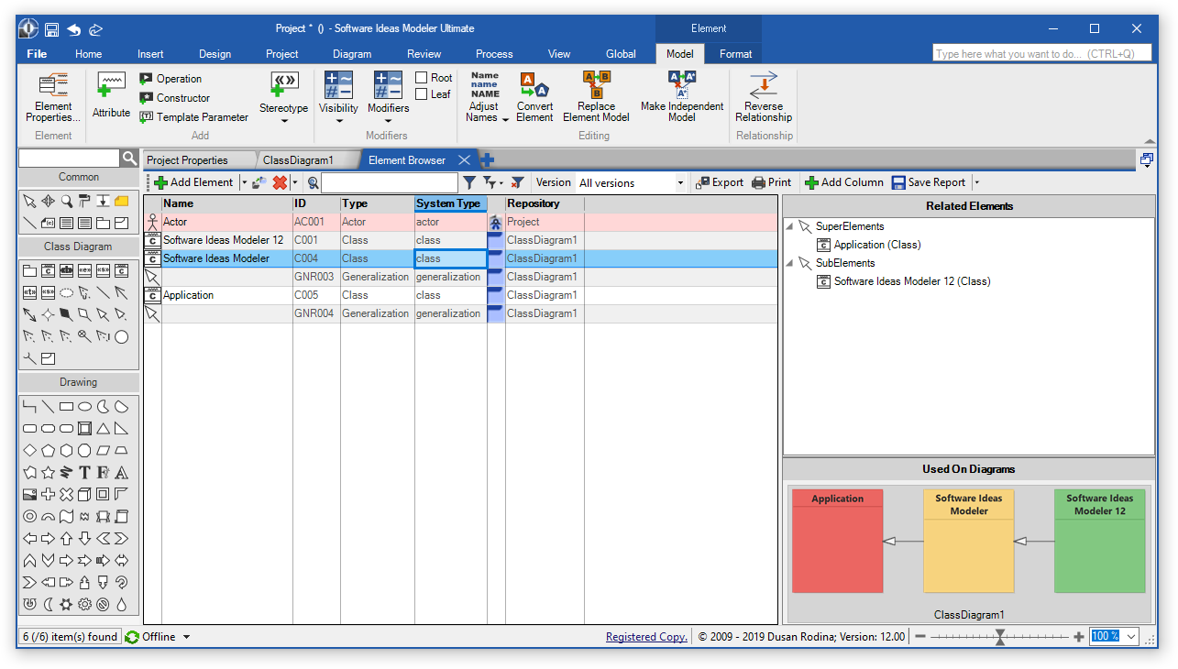The image size is (1178, 669).
Task: Select the Actor row name cell
Action: coord(226,222)
